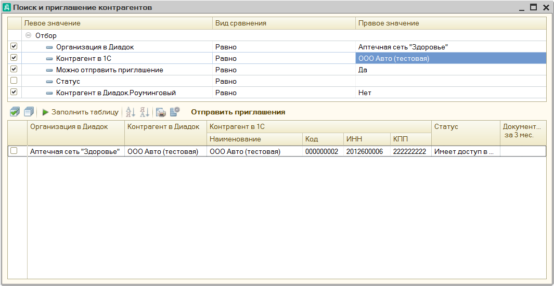The image size is (554, 286).
Task: Click the check all rows icon
Action: pyautogui.click(x=15, y=112)
